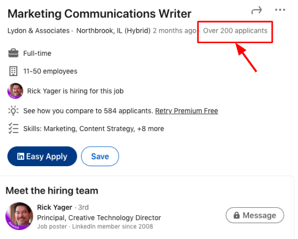Click Rick Yager's name in hiring team
The height and width of the screenshot is (239, 298).
[55, 207]
